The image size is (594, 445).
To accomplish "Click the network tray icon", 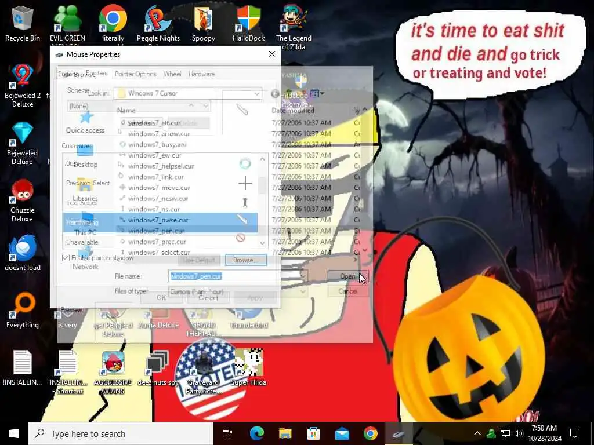I will coord(505,433).
